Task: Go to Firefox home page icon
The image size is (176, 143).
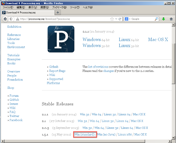Action: 171,19
